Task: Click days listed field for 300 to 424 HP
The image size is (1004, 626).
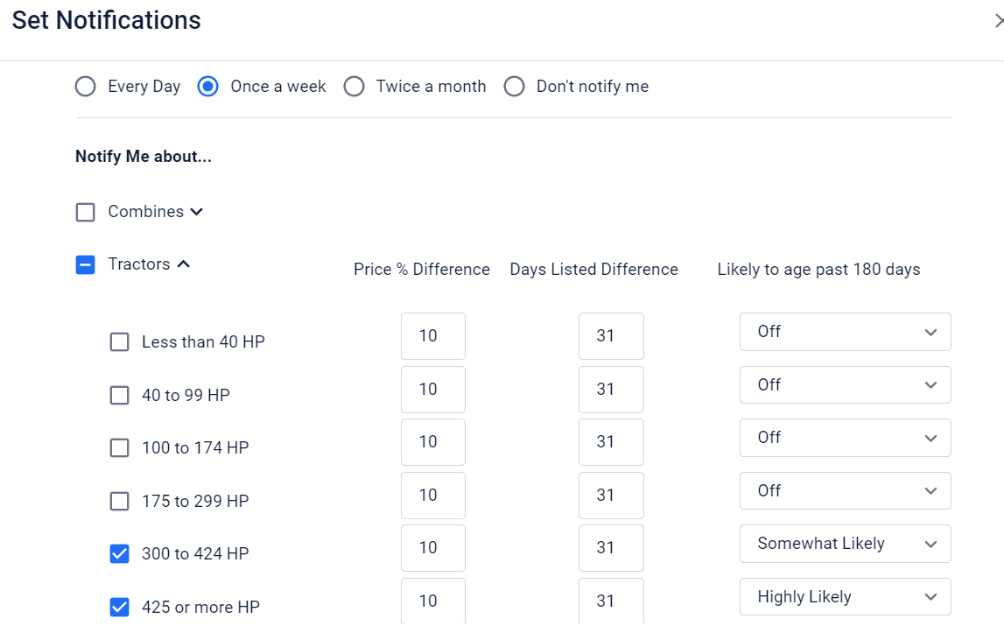Action: point(610,548)
